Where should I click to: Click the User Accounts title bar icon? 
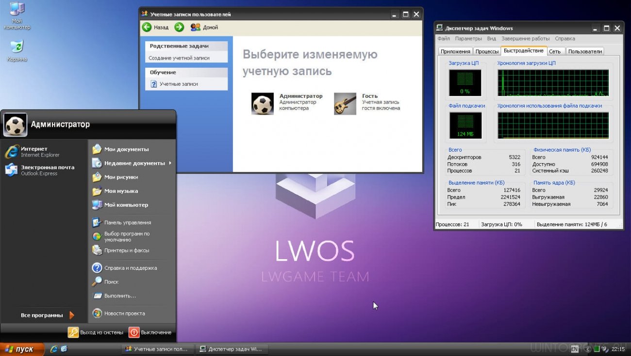pyautogui.click(x=144, y=15)
